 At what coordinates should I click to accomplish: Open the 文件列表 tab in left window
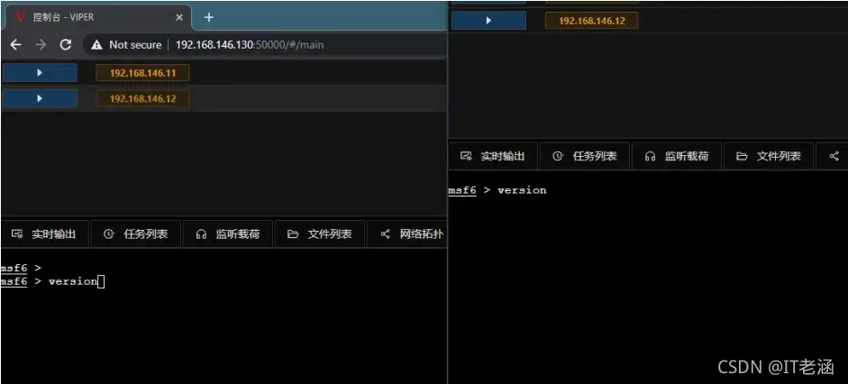pos(320,234)
